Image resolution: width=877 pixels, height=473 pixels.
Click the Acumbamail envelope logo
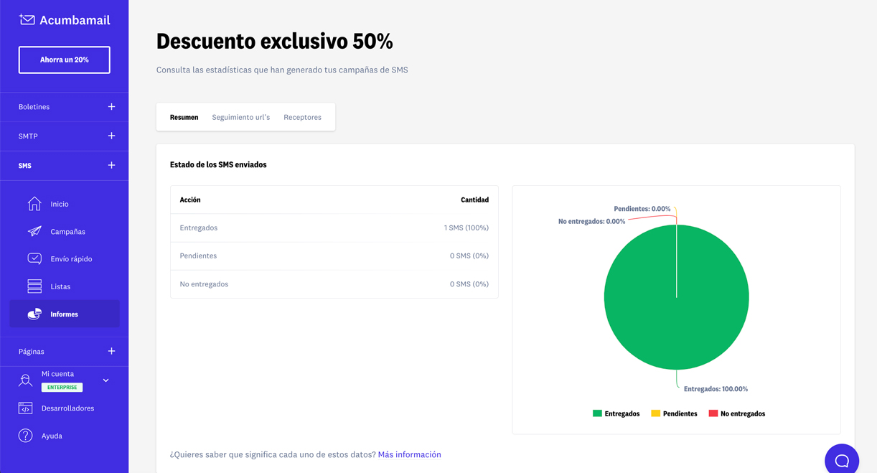(x=27, y=20)
